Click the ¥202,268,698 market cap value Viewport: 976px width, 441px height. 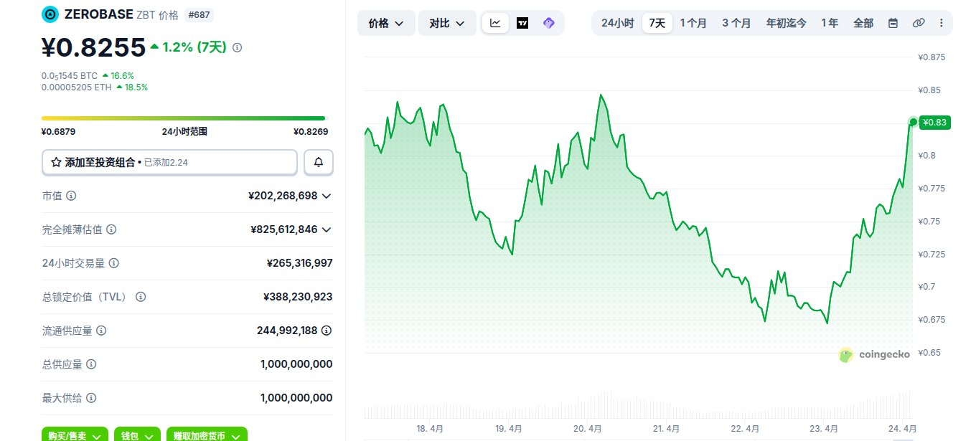[283, 196]
